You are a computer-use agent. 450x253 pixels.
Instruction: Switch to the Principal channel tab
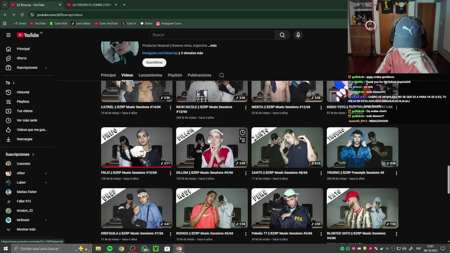(x=108, y=75)
